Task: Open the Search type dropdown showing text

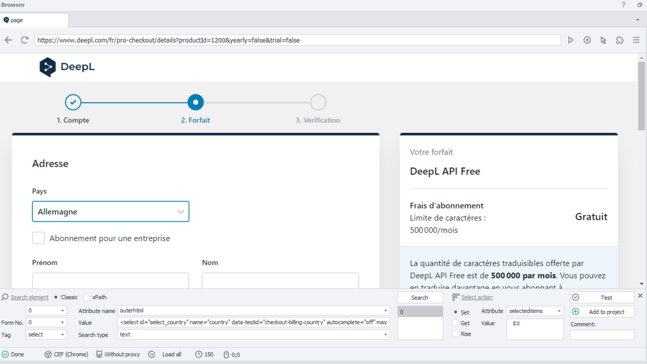Action: tap(254, 334)
